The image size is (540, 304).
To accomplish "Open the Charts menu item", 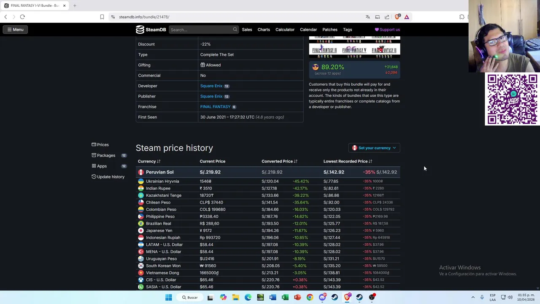I will tap(264, 30).
